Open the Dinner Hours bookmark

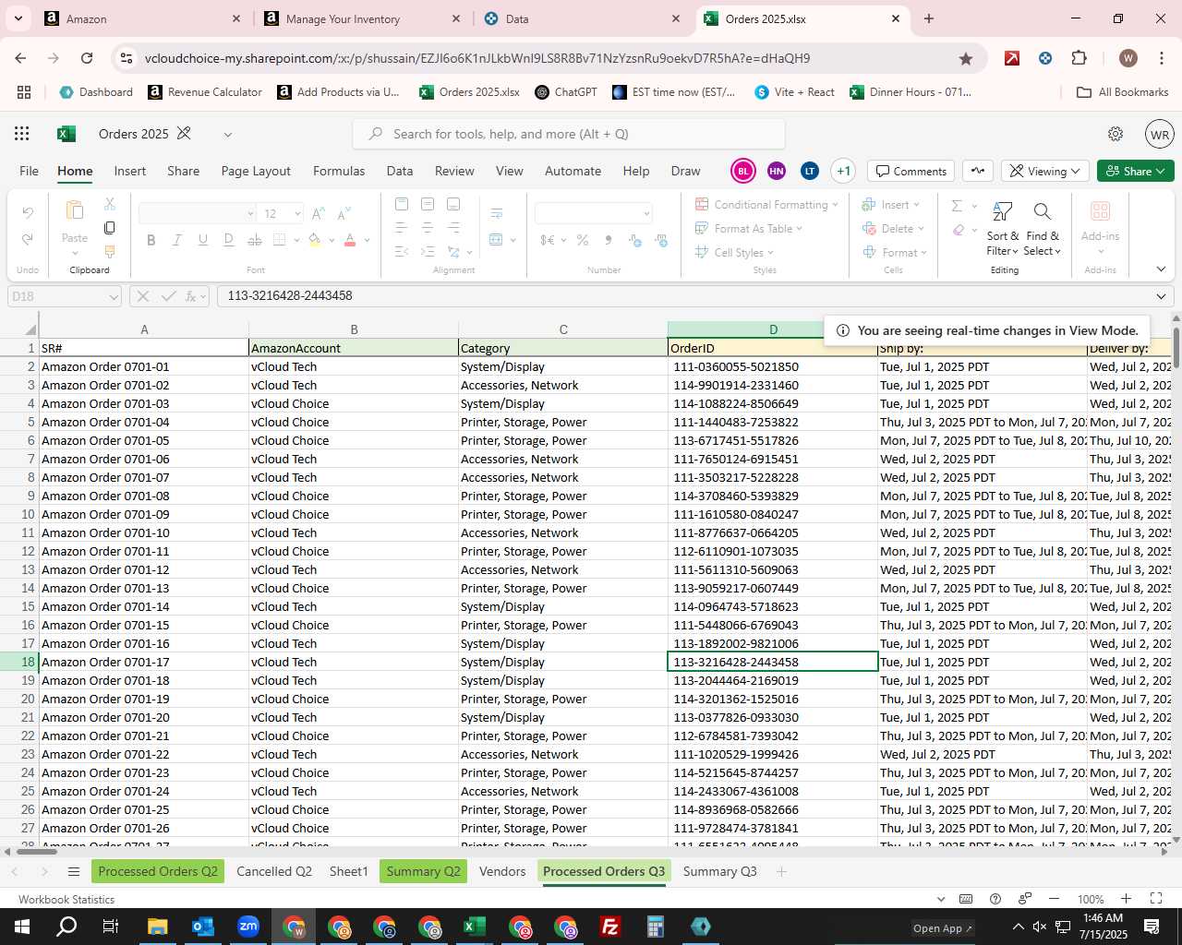[911, 92]
